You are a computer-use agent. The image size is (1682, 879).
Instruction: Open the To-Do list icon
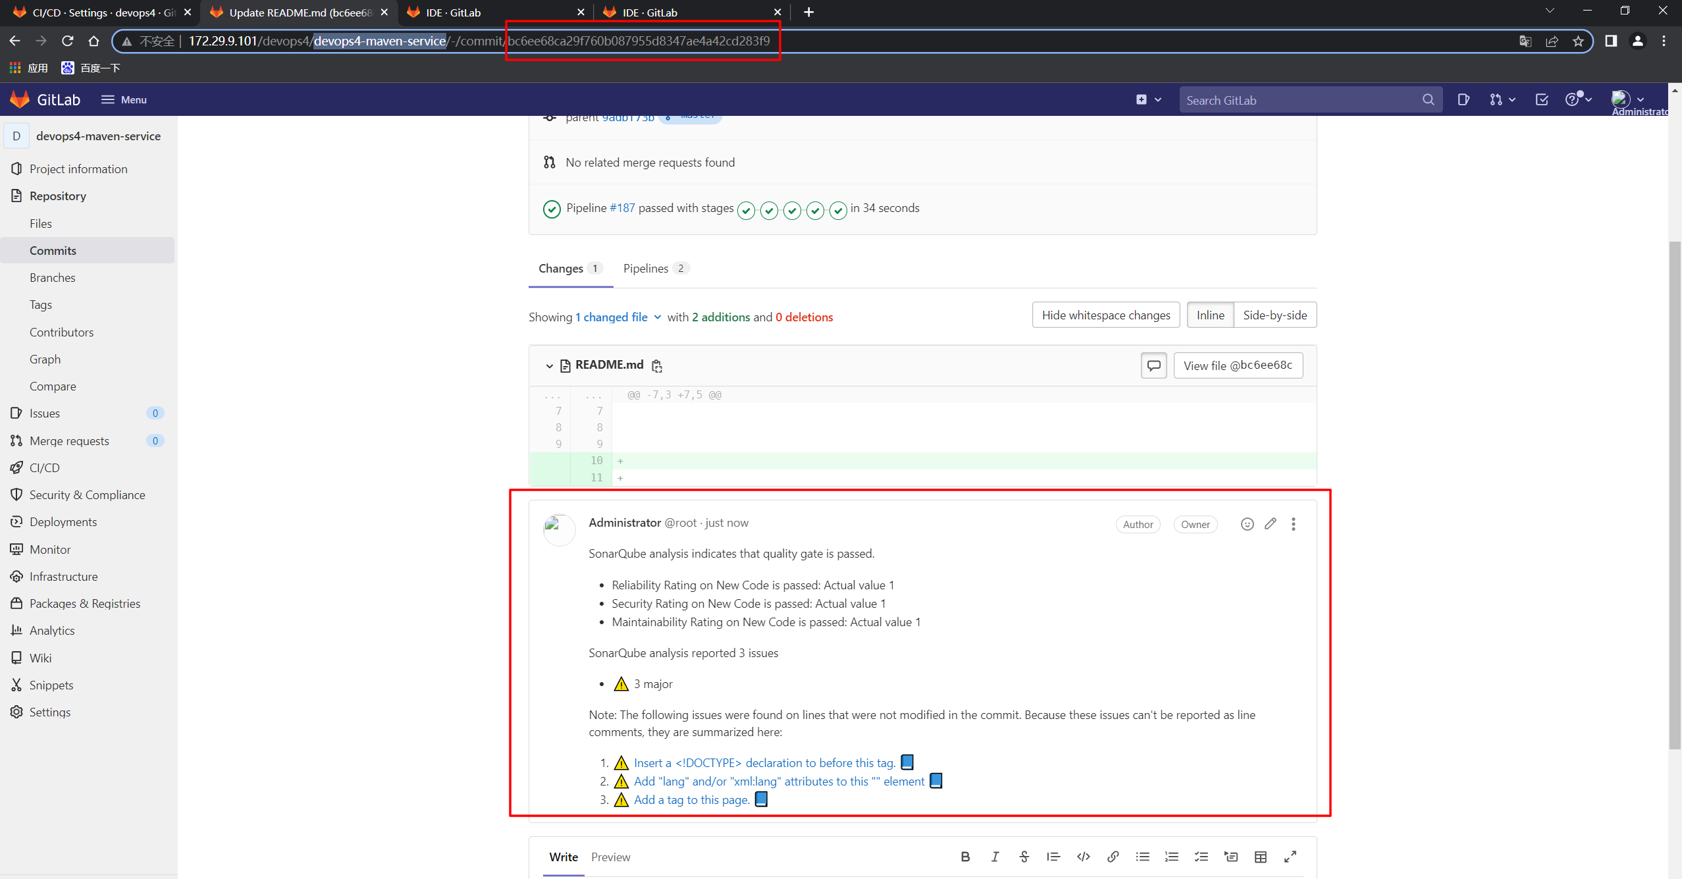click(x=1541, y=99)
